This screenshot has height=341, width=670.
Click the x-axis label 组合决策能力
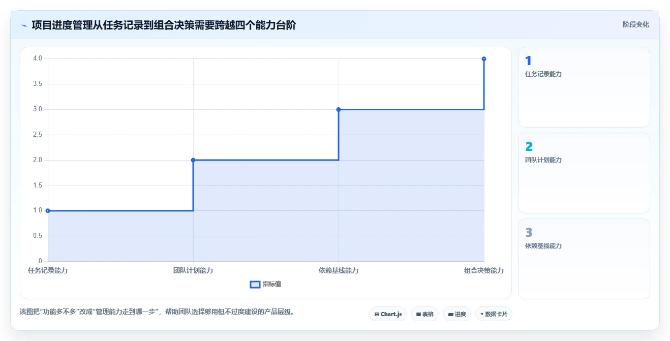click(x=484, y=270)
